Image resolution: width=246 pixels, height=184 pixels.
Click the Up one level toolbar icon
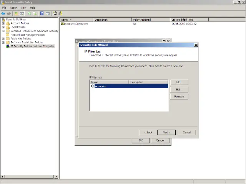pos(16,13)
